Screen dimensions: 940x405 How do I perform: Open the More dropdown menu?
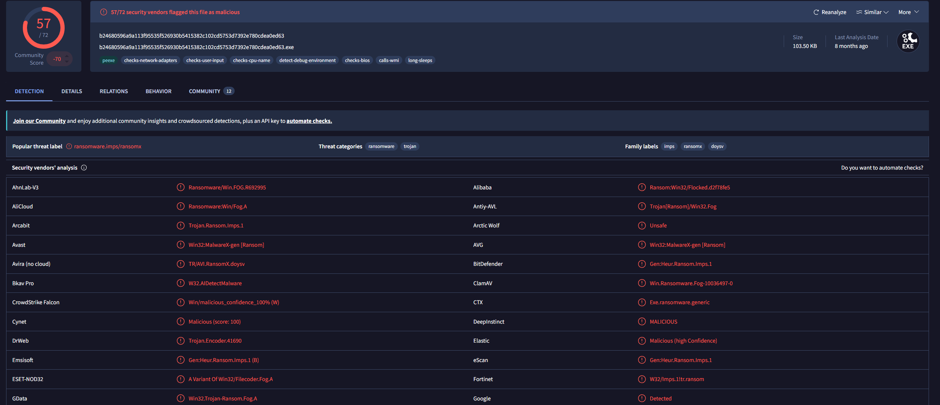(909, 12)
